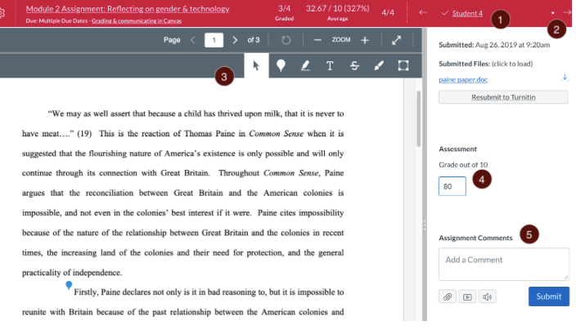
Task: Click the page number field
Action: click(x=214, y=40)
